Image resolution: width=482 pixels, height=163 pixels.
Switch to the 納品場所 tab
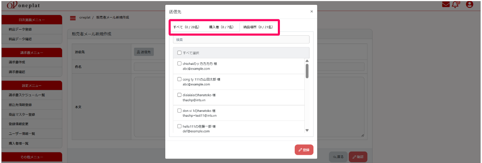tap(258, 27)
